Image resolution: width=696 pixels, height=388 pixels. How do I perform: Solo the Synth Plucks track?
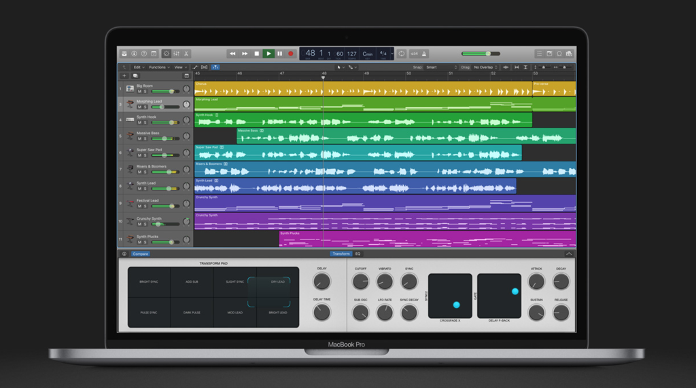pos(145,242)
